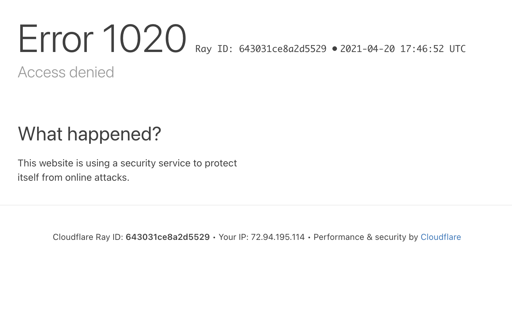Screen dimensions: 512x327
Task: Click the What happened? heading
Action: coord(89,134)
